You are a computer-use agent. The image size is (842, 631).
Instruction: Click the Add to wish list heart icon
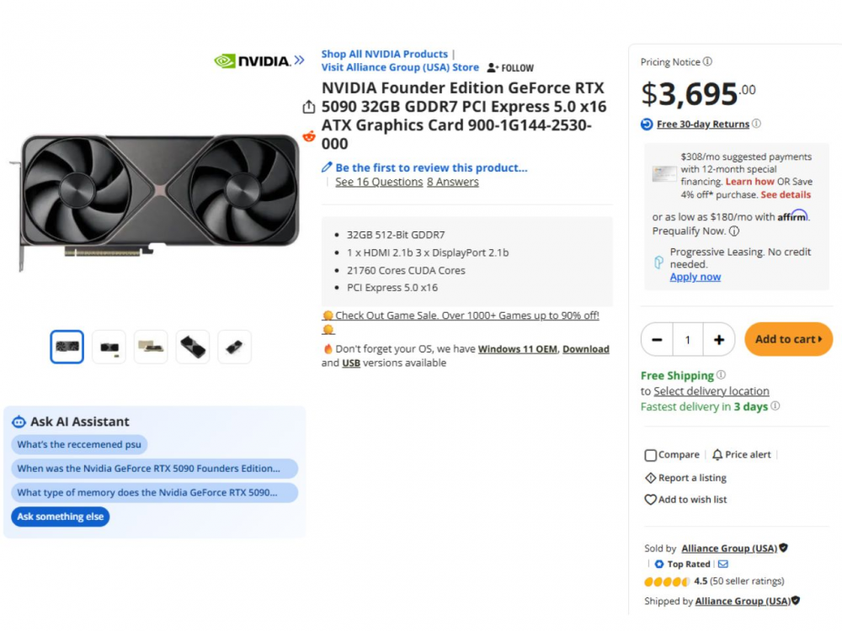pos(650,500)
